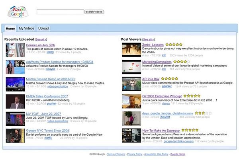
Task: Open uploader clarkk's profile link
Action: click(48, 138)
